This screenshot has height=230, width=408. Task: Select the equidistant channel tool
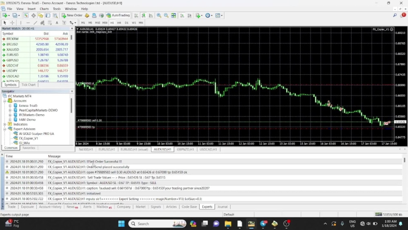(x=42, y=22)
